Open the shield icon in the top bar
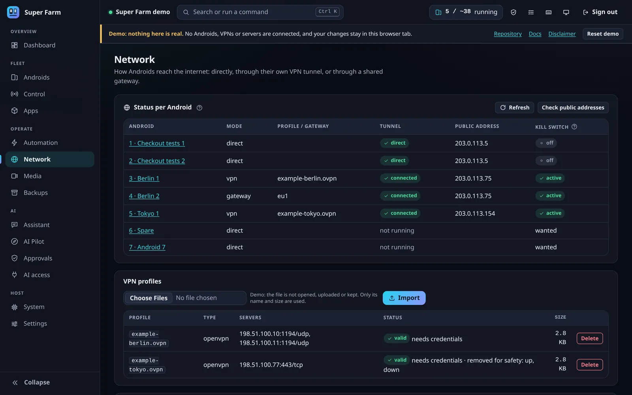Image resolution: width=632 pixels, height=395 pixels. (x=513, y=12)
